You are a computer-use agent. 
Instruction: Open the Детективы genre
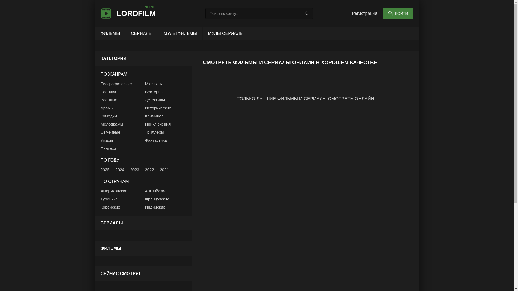click(155, 100)
